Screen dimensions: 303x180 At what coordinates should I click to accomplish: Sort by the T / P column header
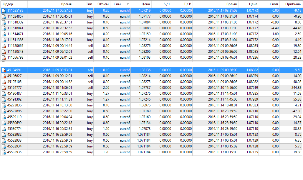pyautogui.click(x=182, y=4)
